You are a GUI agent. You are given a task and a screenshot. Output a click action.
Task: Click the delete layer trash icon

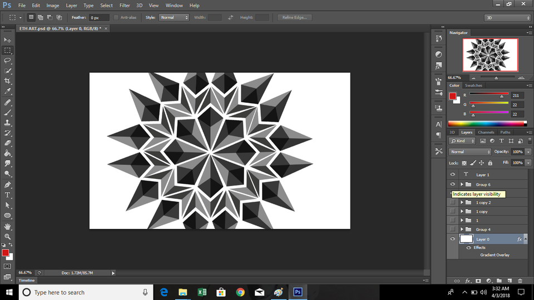pos(520,281)
